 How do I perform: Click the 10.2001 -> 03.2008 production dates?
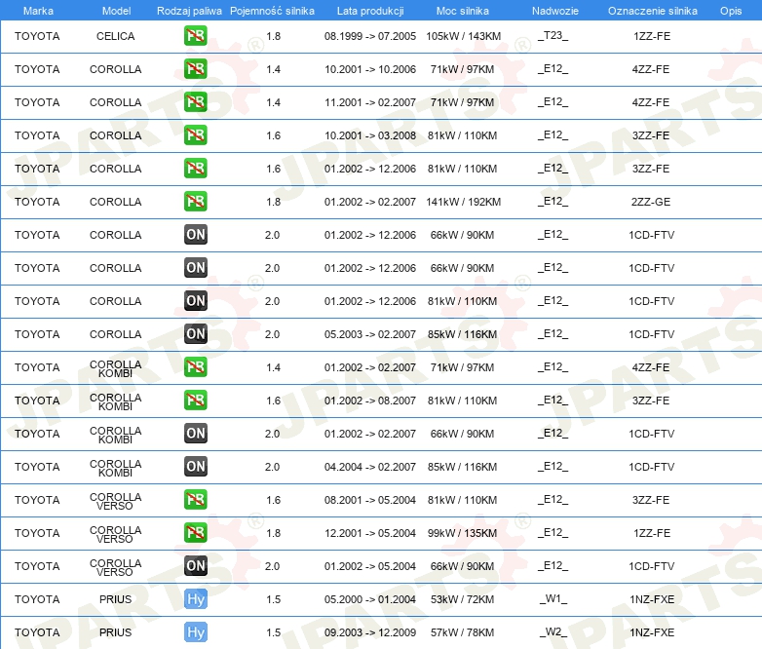(x=370, y=135)
